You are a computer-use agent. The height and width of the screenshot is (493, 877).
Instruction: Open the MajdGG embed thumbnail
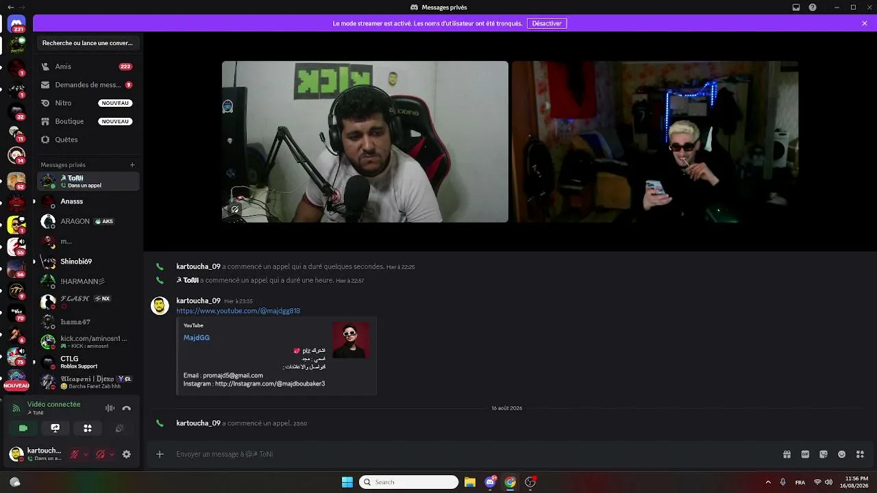pos(351,340)
